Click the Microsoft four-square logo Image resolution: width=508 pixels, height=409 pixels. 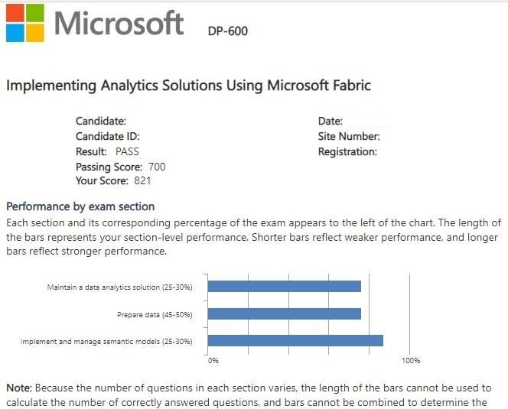24,23
